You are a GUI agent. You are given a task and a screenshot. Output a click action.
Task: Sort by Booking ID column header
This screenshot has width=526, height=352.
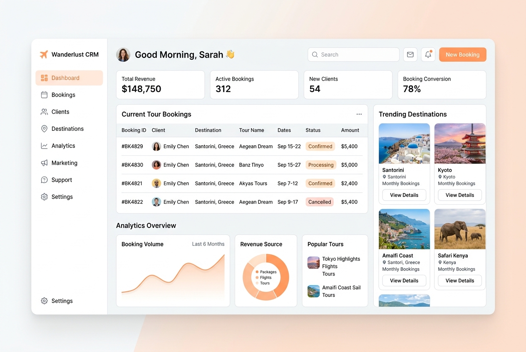point(134,130)
